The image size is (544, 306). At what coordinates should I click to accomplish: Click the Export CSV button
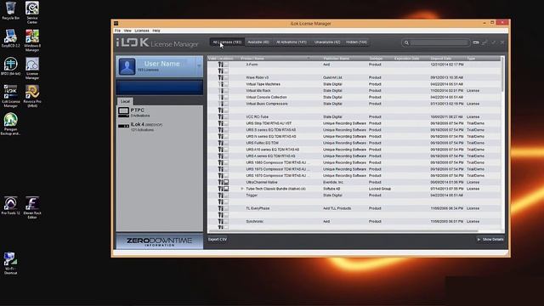tap(218, 240)
